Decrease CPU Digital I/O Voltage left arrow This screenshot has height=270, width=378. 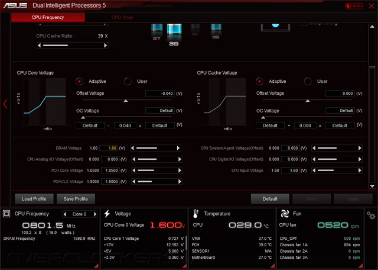[x=314, y=159]
